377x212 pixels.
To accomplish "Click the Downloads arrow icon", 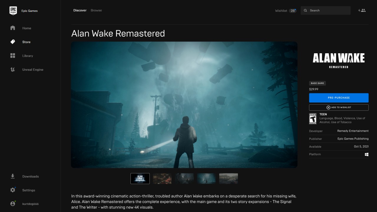I will 13,176.
